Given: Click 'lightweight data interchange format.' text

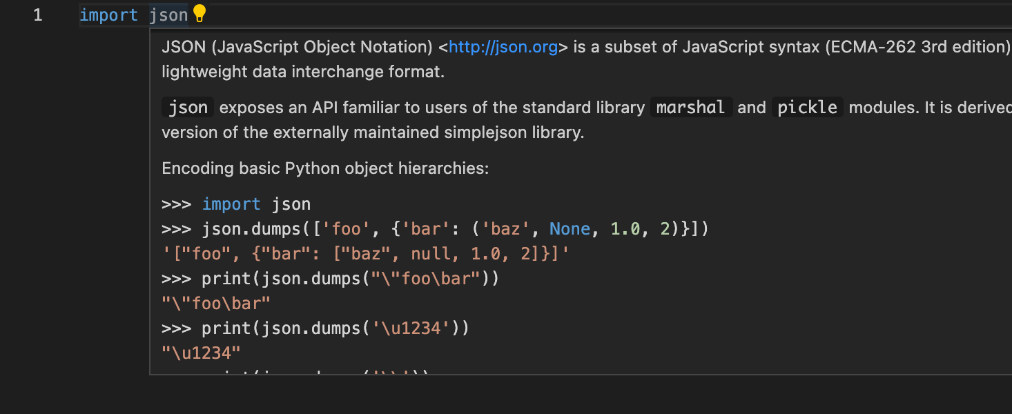Looking at the screenshot, I should tap(303, 72).
